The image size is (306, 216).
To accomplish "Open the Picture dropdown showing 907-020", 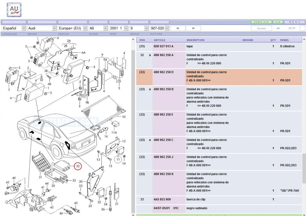I will pyautogui.click(x=159, y=28).
